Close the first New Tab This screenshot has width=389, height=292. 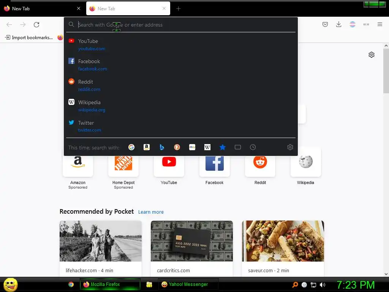point(79,8)
